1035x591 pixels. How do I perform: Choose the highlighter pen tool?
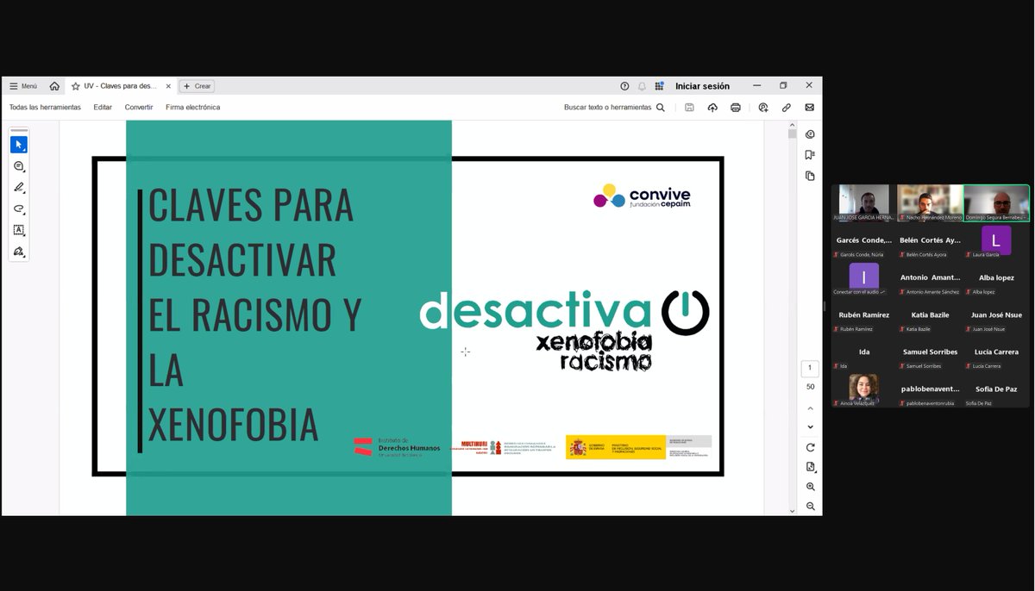pos(19,187)
